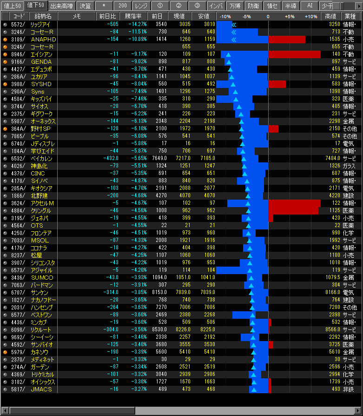This screenshot has width=363, height=416.
Task: Open the 万博 tab
Action: pos(235,6)
